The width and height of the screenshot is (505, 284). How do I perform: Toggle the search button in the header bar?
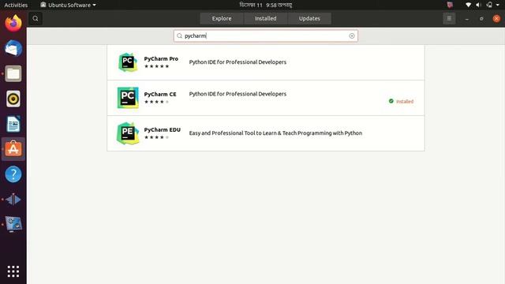click(x=36, y=19)
